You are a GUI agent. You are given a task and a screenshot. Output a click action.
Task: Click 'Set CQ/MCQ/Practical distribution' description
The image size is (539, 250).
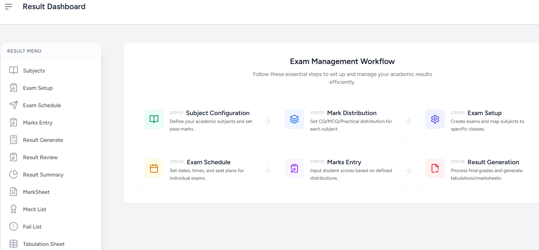(351, 125)
